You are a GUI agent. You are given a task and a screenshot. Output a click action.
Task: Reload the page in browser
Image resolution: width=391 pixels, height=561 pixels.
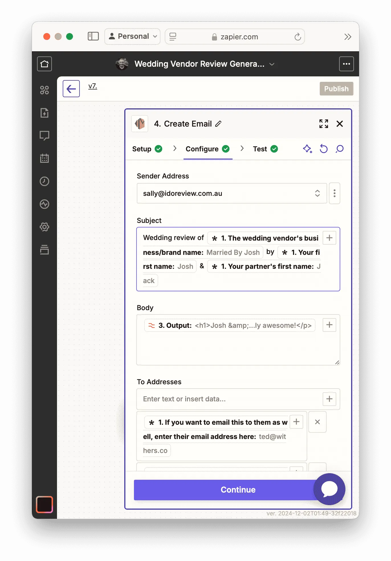coord(298,37)
